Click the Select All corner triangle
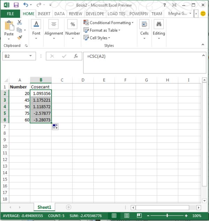This screenshot has height=221, width=209. pyautogui.click(x=6, y=80)
